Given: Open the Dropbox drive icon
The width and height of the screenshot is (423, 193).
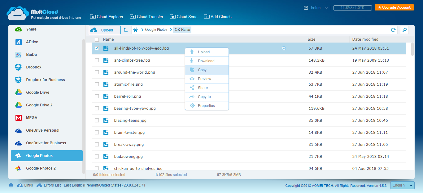Looking at the screenshot, I should coord(19,67).
